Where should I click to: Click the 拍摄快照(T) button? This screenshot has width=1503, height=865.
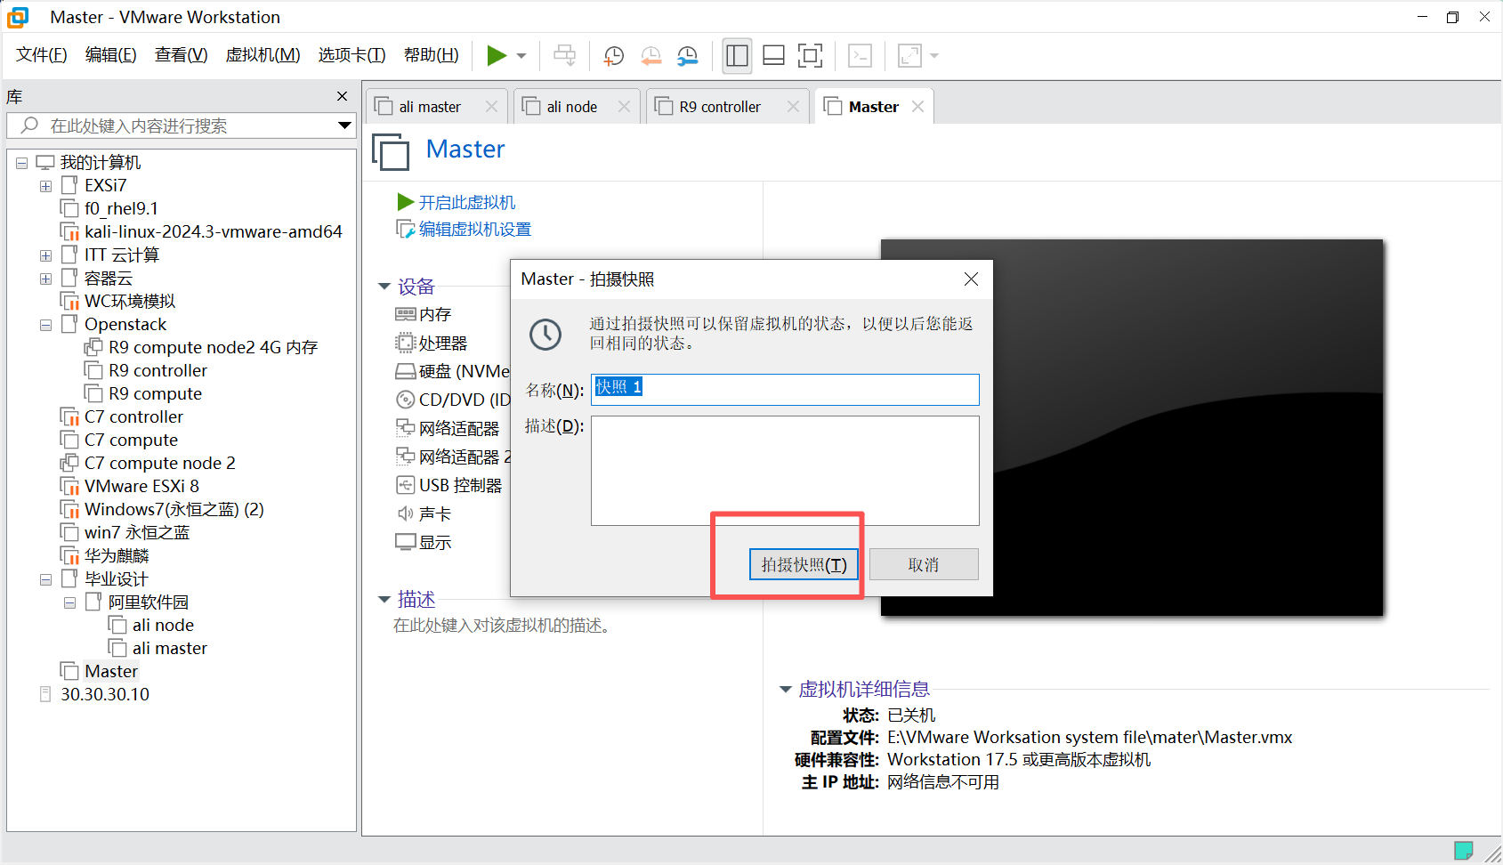pos(804,564)
